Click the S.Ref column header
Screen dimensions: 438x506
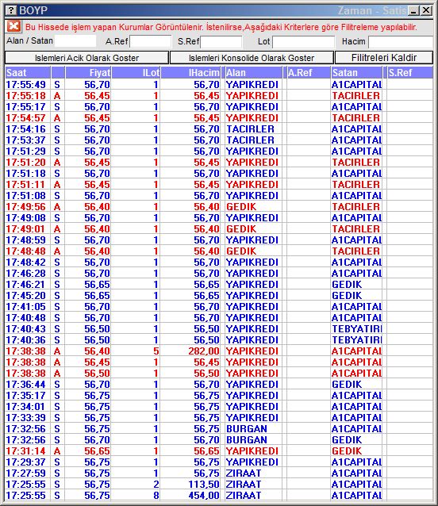[x=410, y=73]
